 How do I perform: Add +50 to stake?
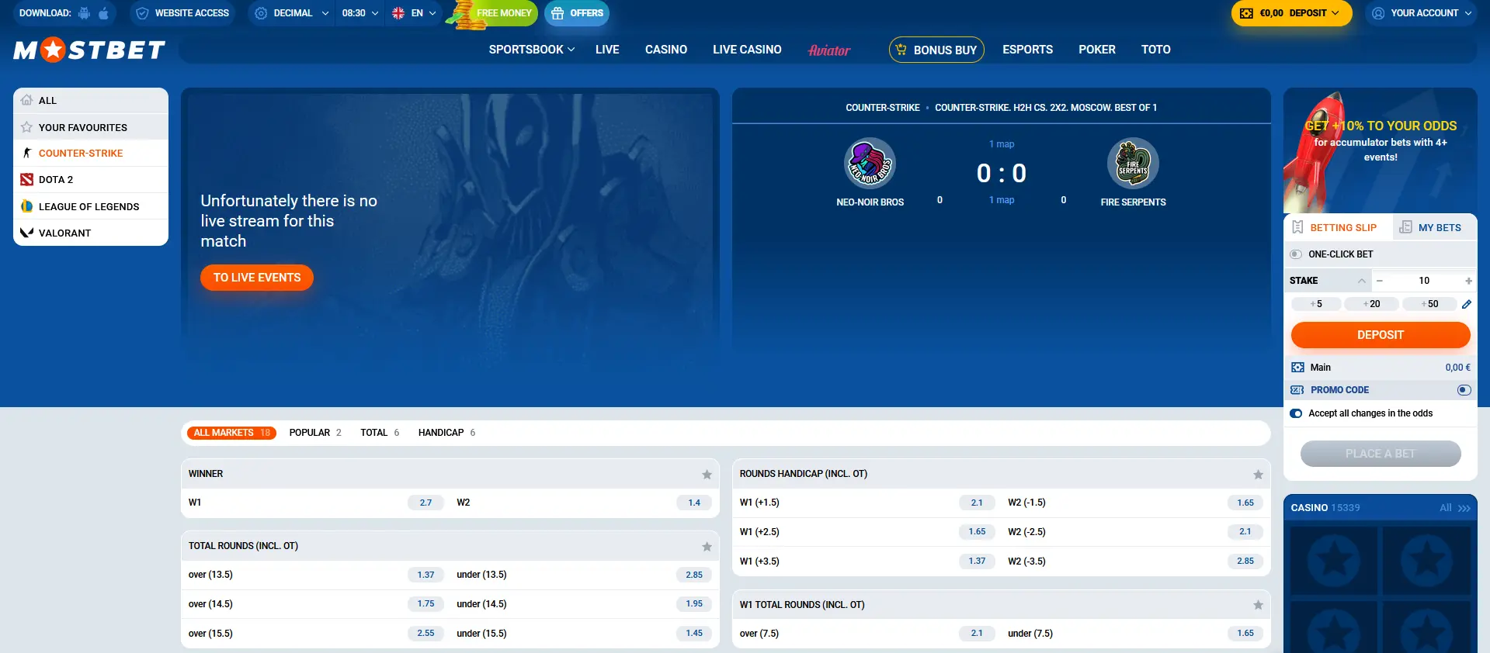(x=1429, y=304)
